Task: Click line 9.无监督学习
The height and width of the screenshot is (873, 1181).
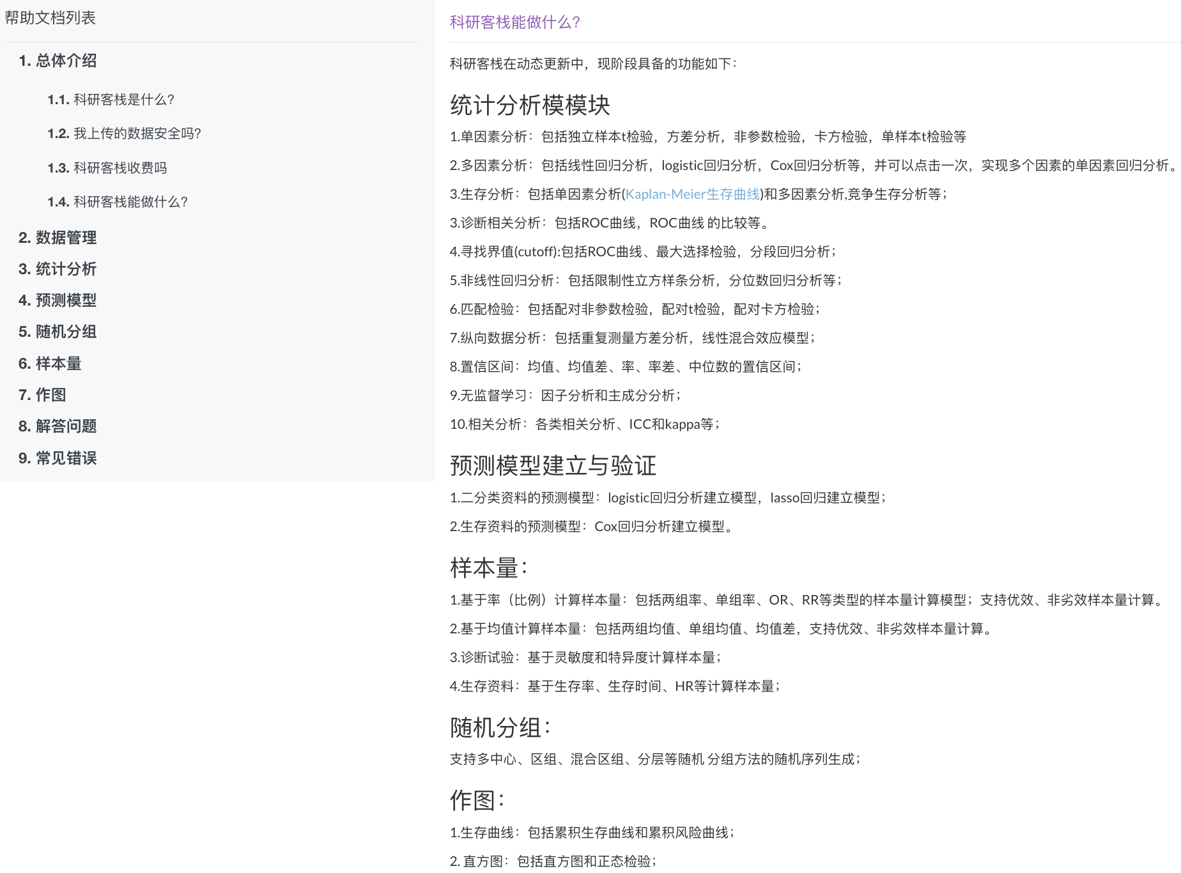Action: (566, 396)
